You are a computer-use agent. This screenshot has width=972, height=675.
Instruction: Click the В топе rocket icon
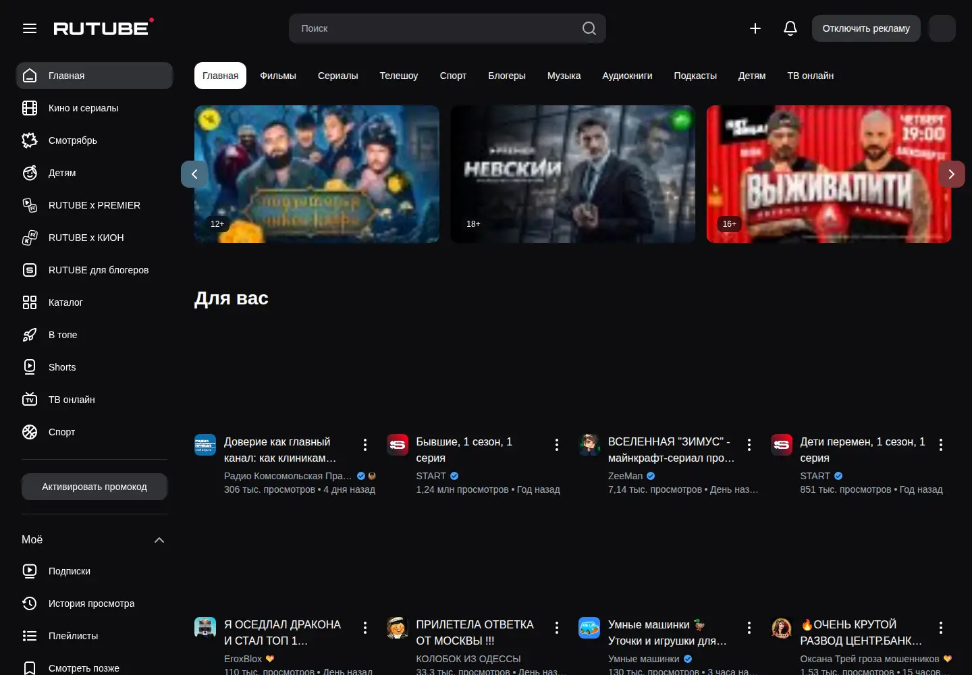[30, 335]
